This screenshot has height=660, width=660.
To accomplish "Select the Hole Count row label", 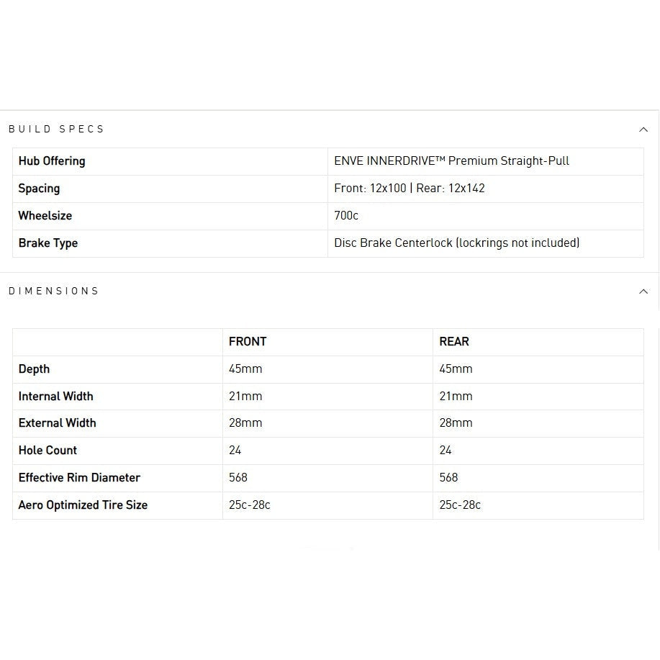I will (48, 451).
